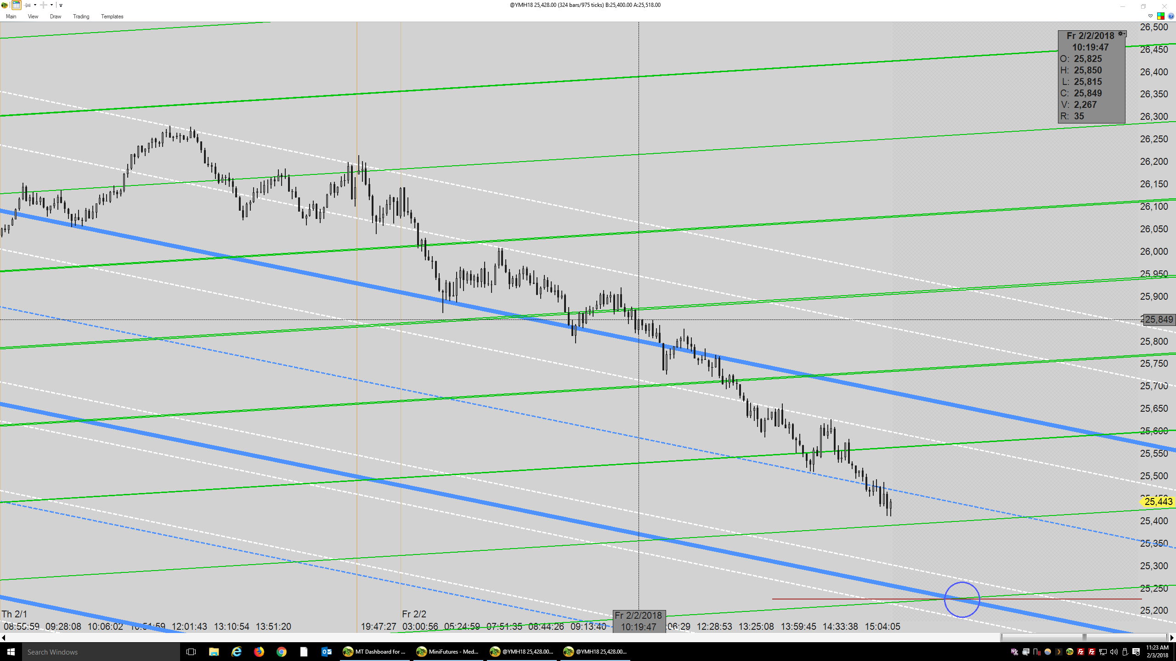Open the Main ribbon tab
1176x661 pixels.
pyautogui.click(x=11, y=17)
